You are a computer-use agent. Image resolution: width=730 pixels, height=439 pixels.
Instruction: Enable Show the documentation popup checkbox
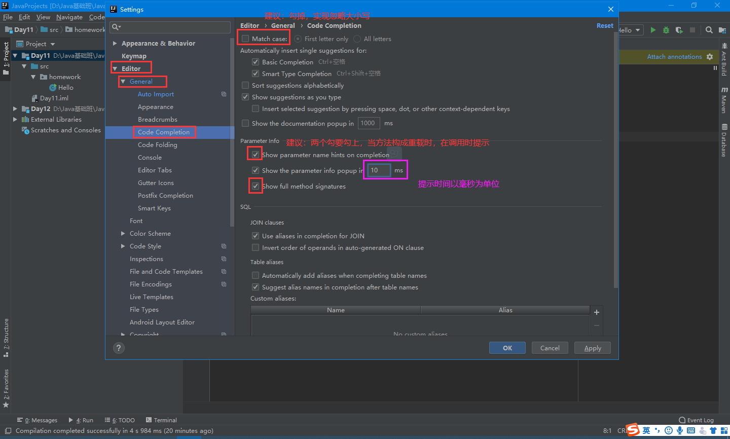245,123
